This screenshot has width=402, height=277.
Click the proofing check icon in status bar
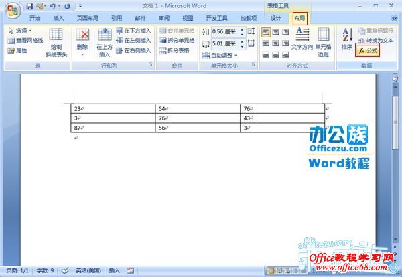[65, 270]
